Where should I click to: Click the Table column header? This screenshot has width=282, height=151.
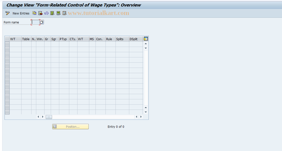[x=26, y=39]
